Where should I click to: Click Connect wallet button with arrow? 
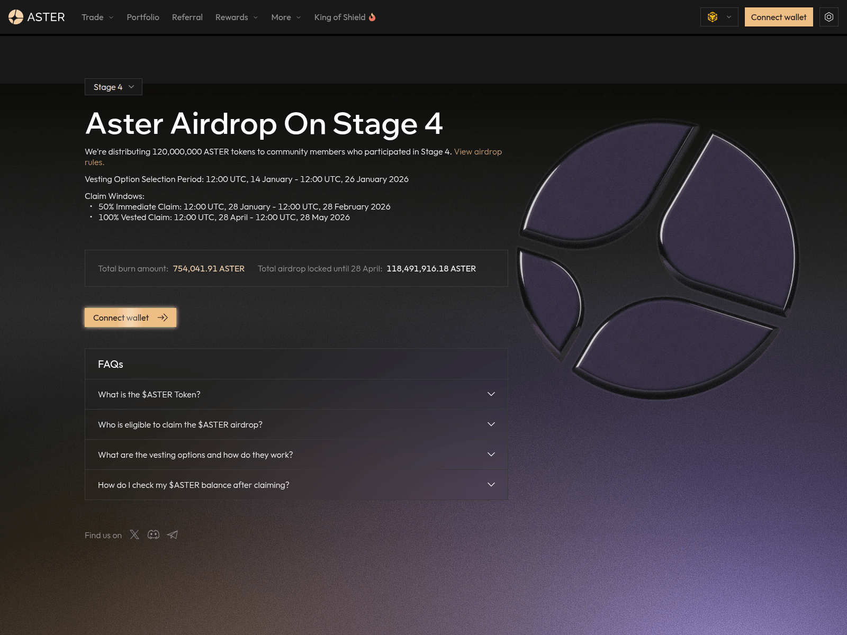point(130,317)
